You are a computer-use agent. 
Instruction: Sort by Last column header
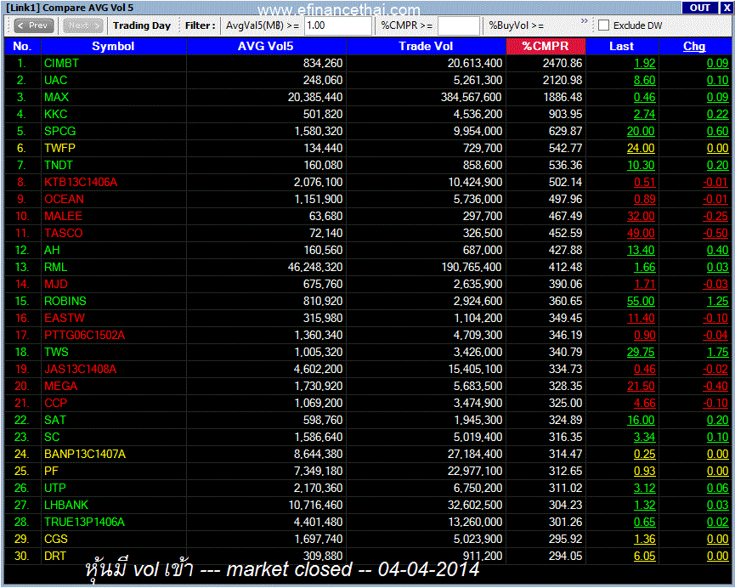(622, 47)
